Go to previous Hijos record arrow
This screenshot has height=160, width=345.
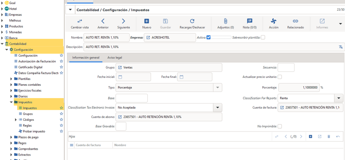pyautogui.click(x=285, y=136)
